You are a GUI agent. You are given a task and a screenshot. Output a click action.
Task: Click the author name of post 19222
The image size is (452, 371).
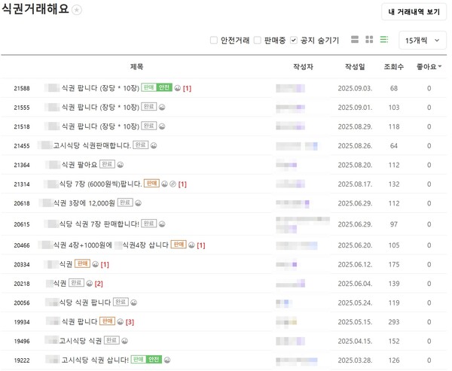point(297,360)
